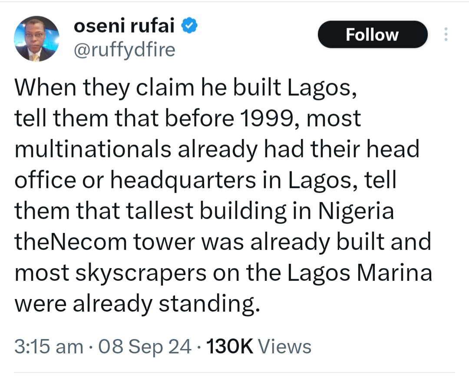Image resolution: width=469 pixels, height=376 pixels.
Task: Click the word "Nigeria" in the tweet
Action: click(x=356, y=212)
